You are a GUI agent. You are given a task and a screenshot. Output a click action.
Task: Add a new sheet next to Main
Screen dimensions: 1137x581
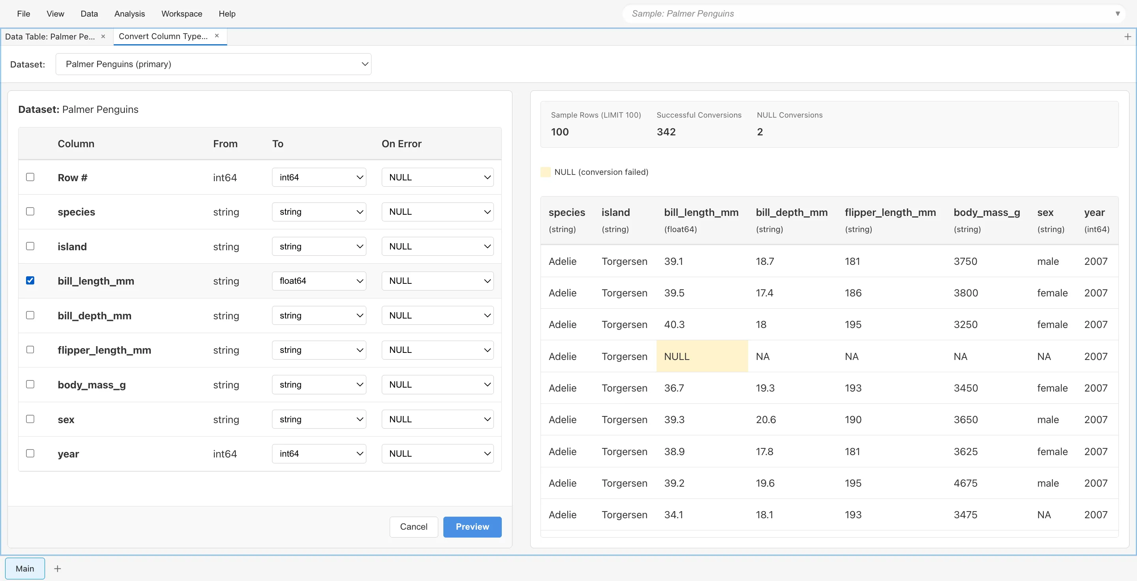pyautogui.click(x=57, y=569)
